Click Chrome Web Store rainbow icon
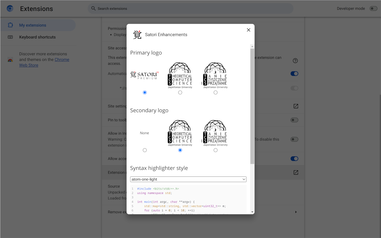381x238 pixels. pos(10,59)
